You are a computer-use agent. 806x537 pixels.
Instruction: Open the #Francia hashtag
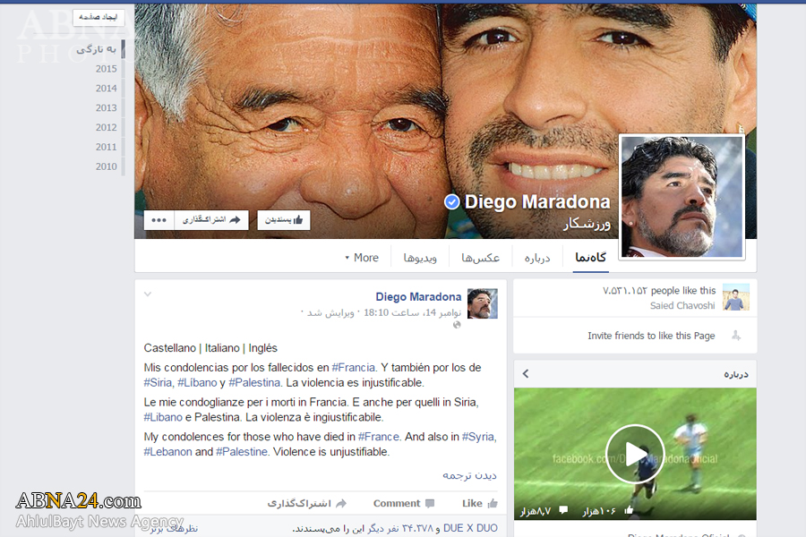[x=354, y=368]
